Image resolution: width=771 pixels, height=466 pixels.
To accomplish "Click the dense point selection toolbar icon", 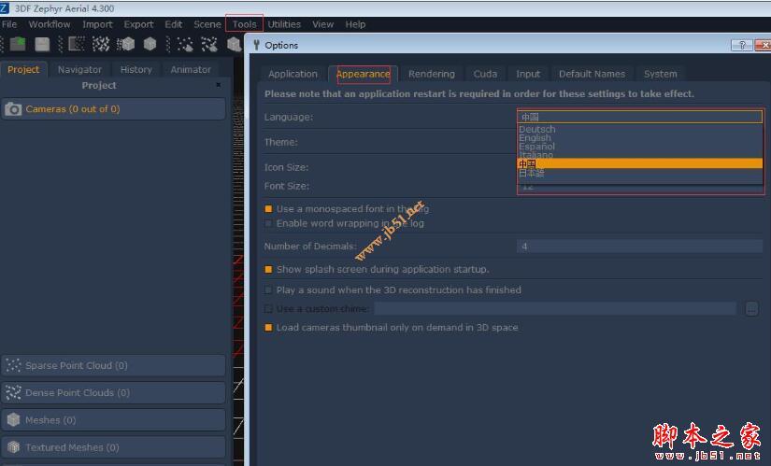I will tap(209, 44).
